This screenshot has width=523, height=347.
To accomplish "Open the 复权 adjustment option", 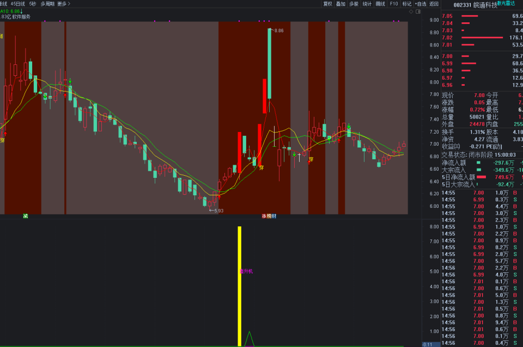I will [327, 4].
